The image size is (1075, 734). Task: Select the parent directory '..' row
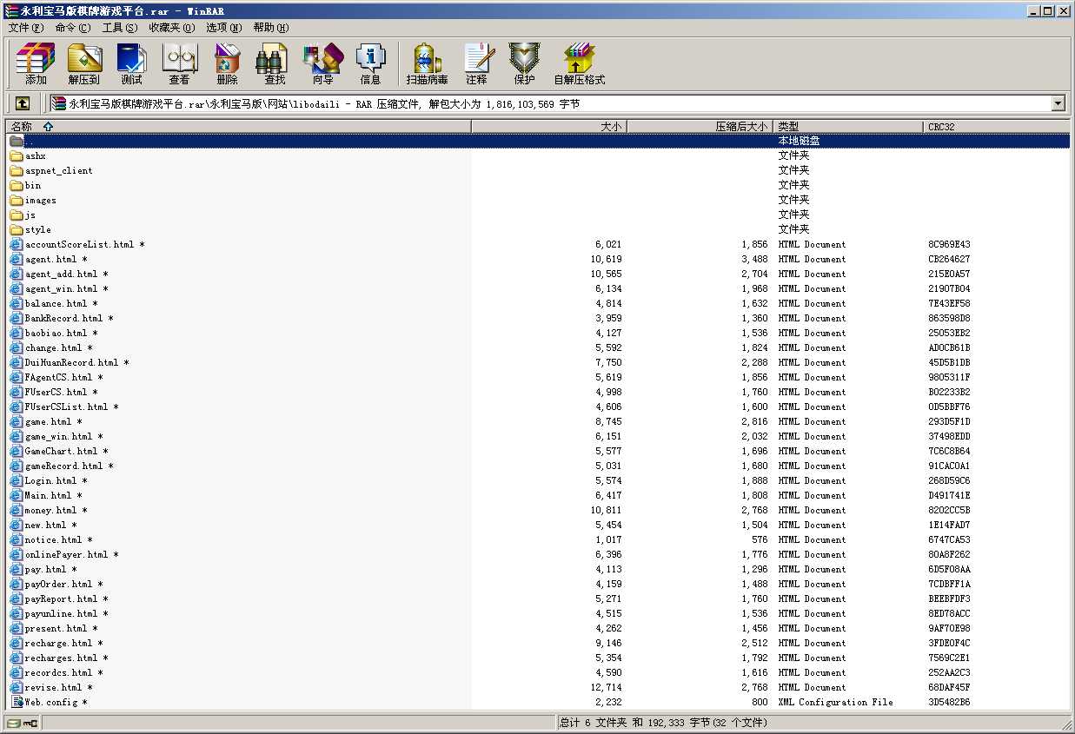click(x=539, y=141)
